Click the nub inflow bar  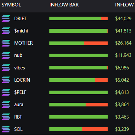pos(78,56)
